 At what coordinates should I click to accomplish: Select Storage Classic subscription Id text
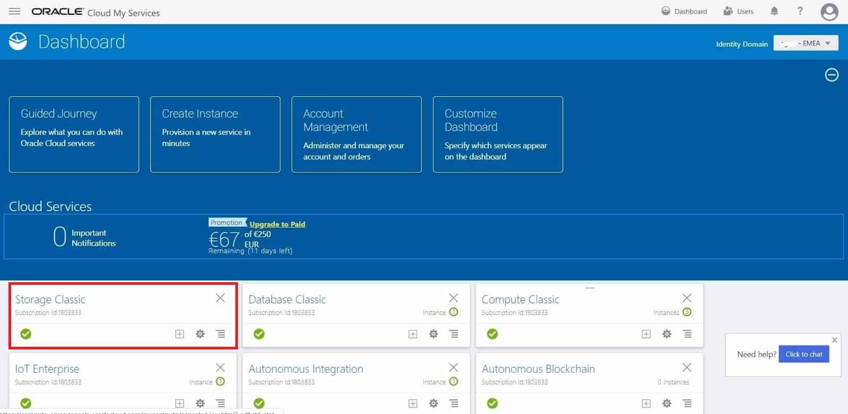pos(48,312)
